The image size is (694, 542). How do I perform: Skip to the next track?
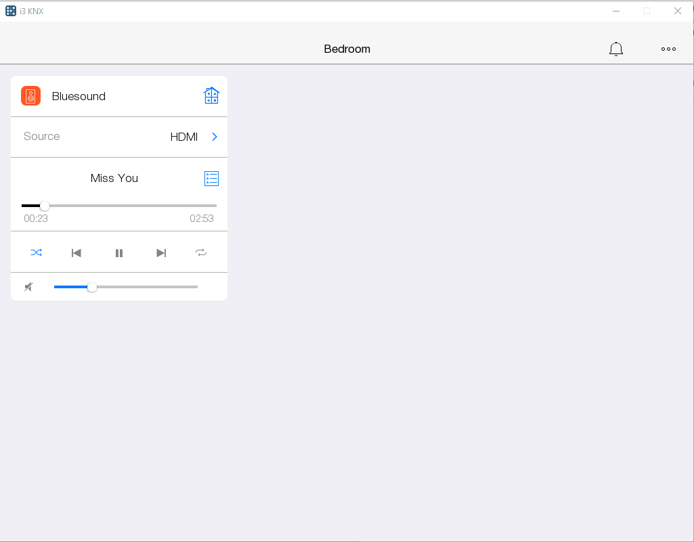[161, 252]
